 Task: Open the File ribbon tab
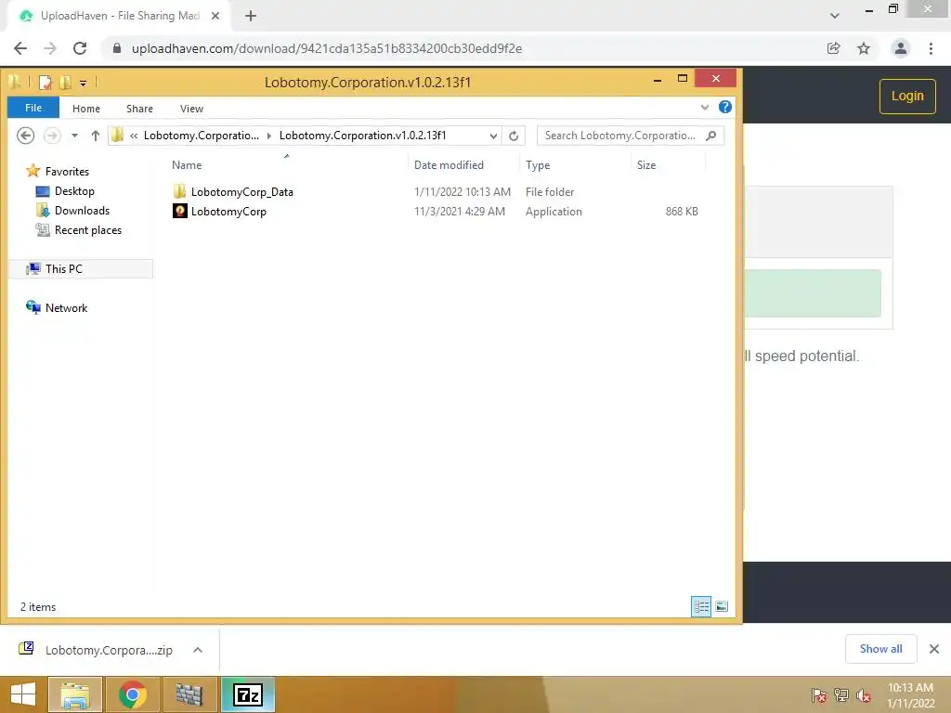point(33,108)
